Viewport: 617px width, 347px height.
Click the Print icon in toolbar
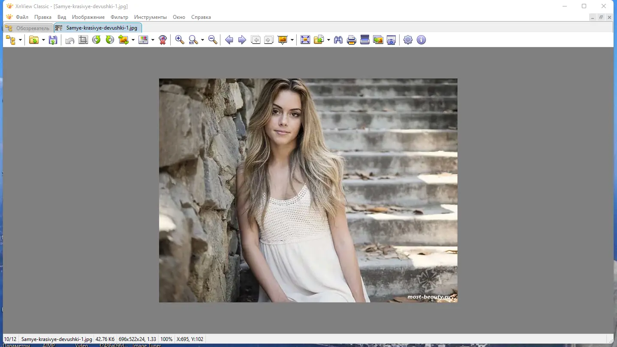click(x=352, y=40)
